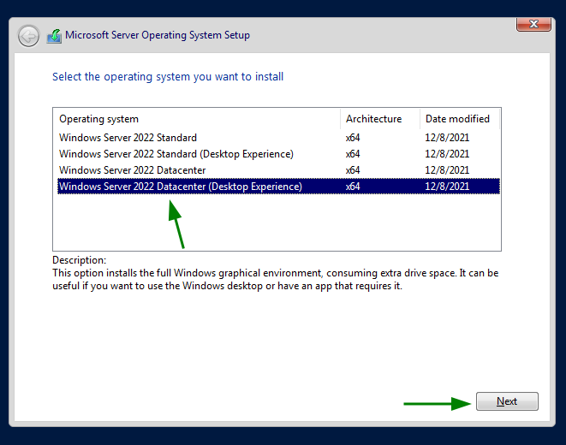
Task: Click the Operating system column header
Action: (197, 119)
